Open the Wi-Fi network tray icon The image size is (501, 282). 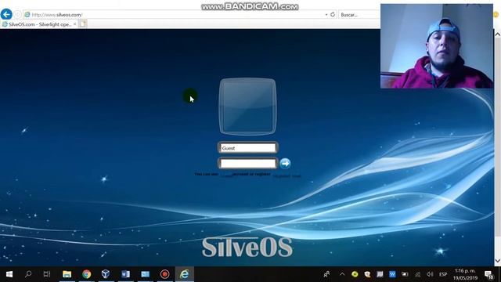point(417,274)
